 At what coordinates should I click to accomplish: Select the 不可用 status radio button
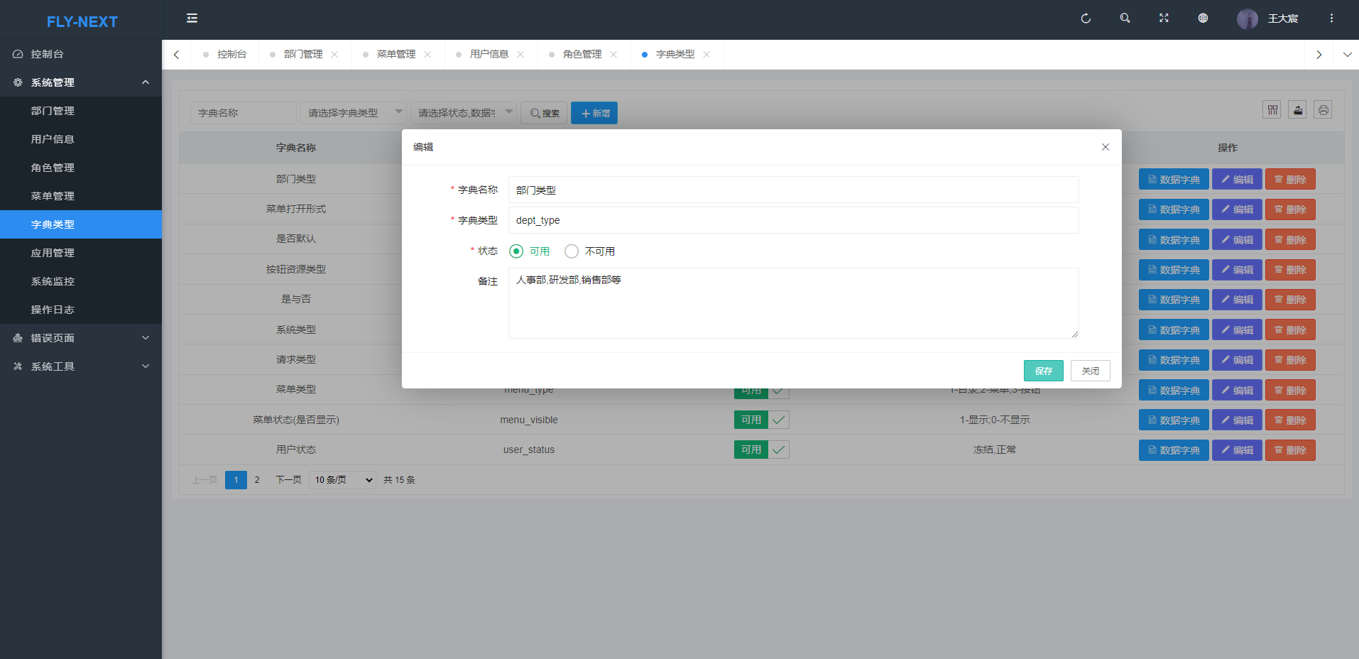[x=572, y=251]
